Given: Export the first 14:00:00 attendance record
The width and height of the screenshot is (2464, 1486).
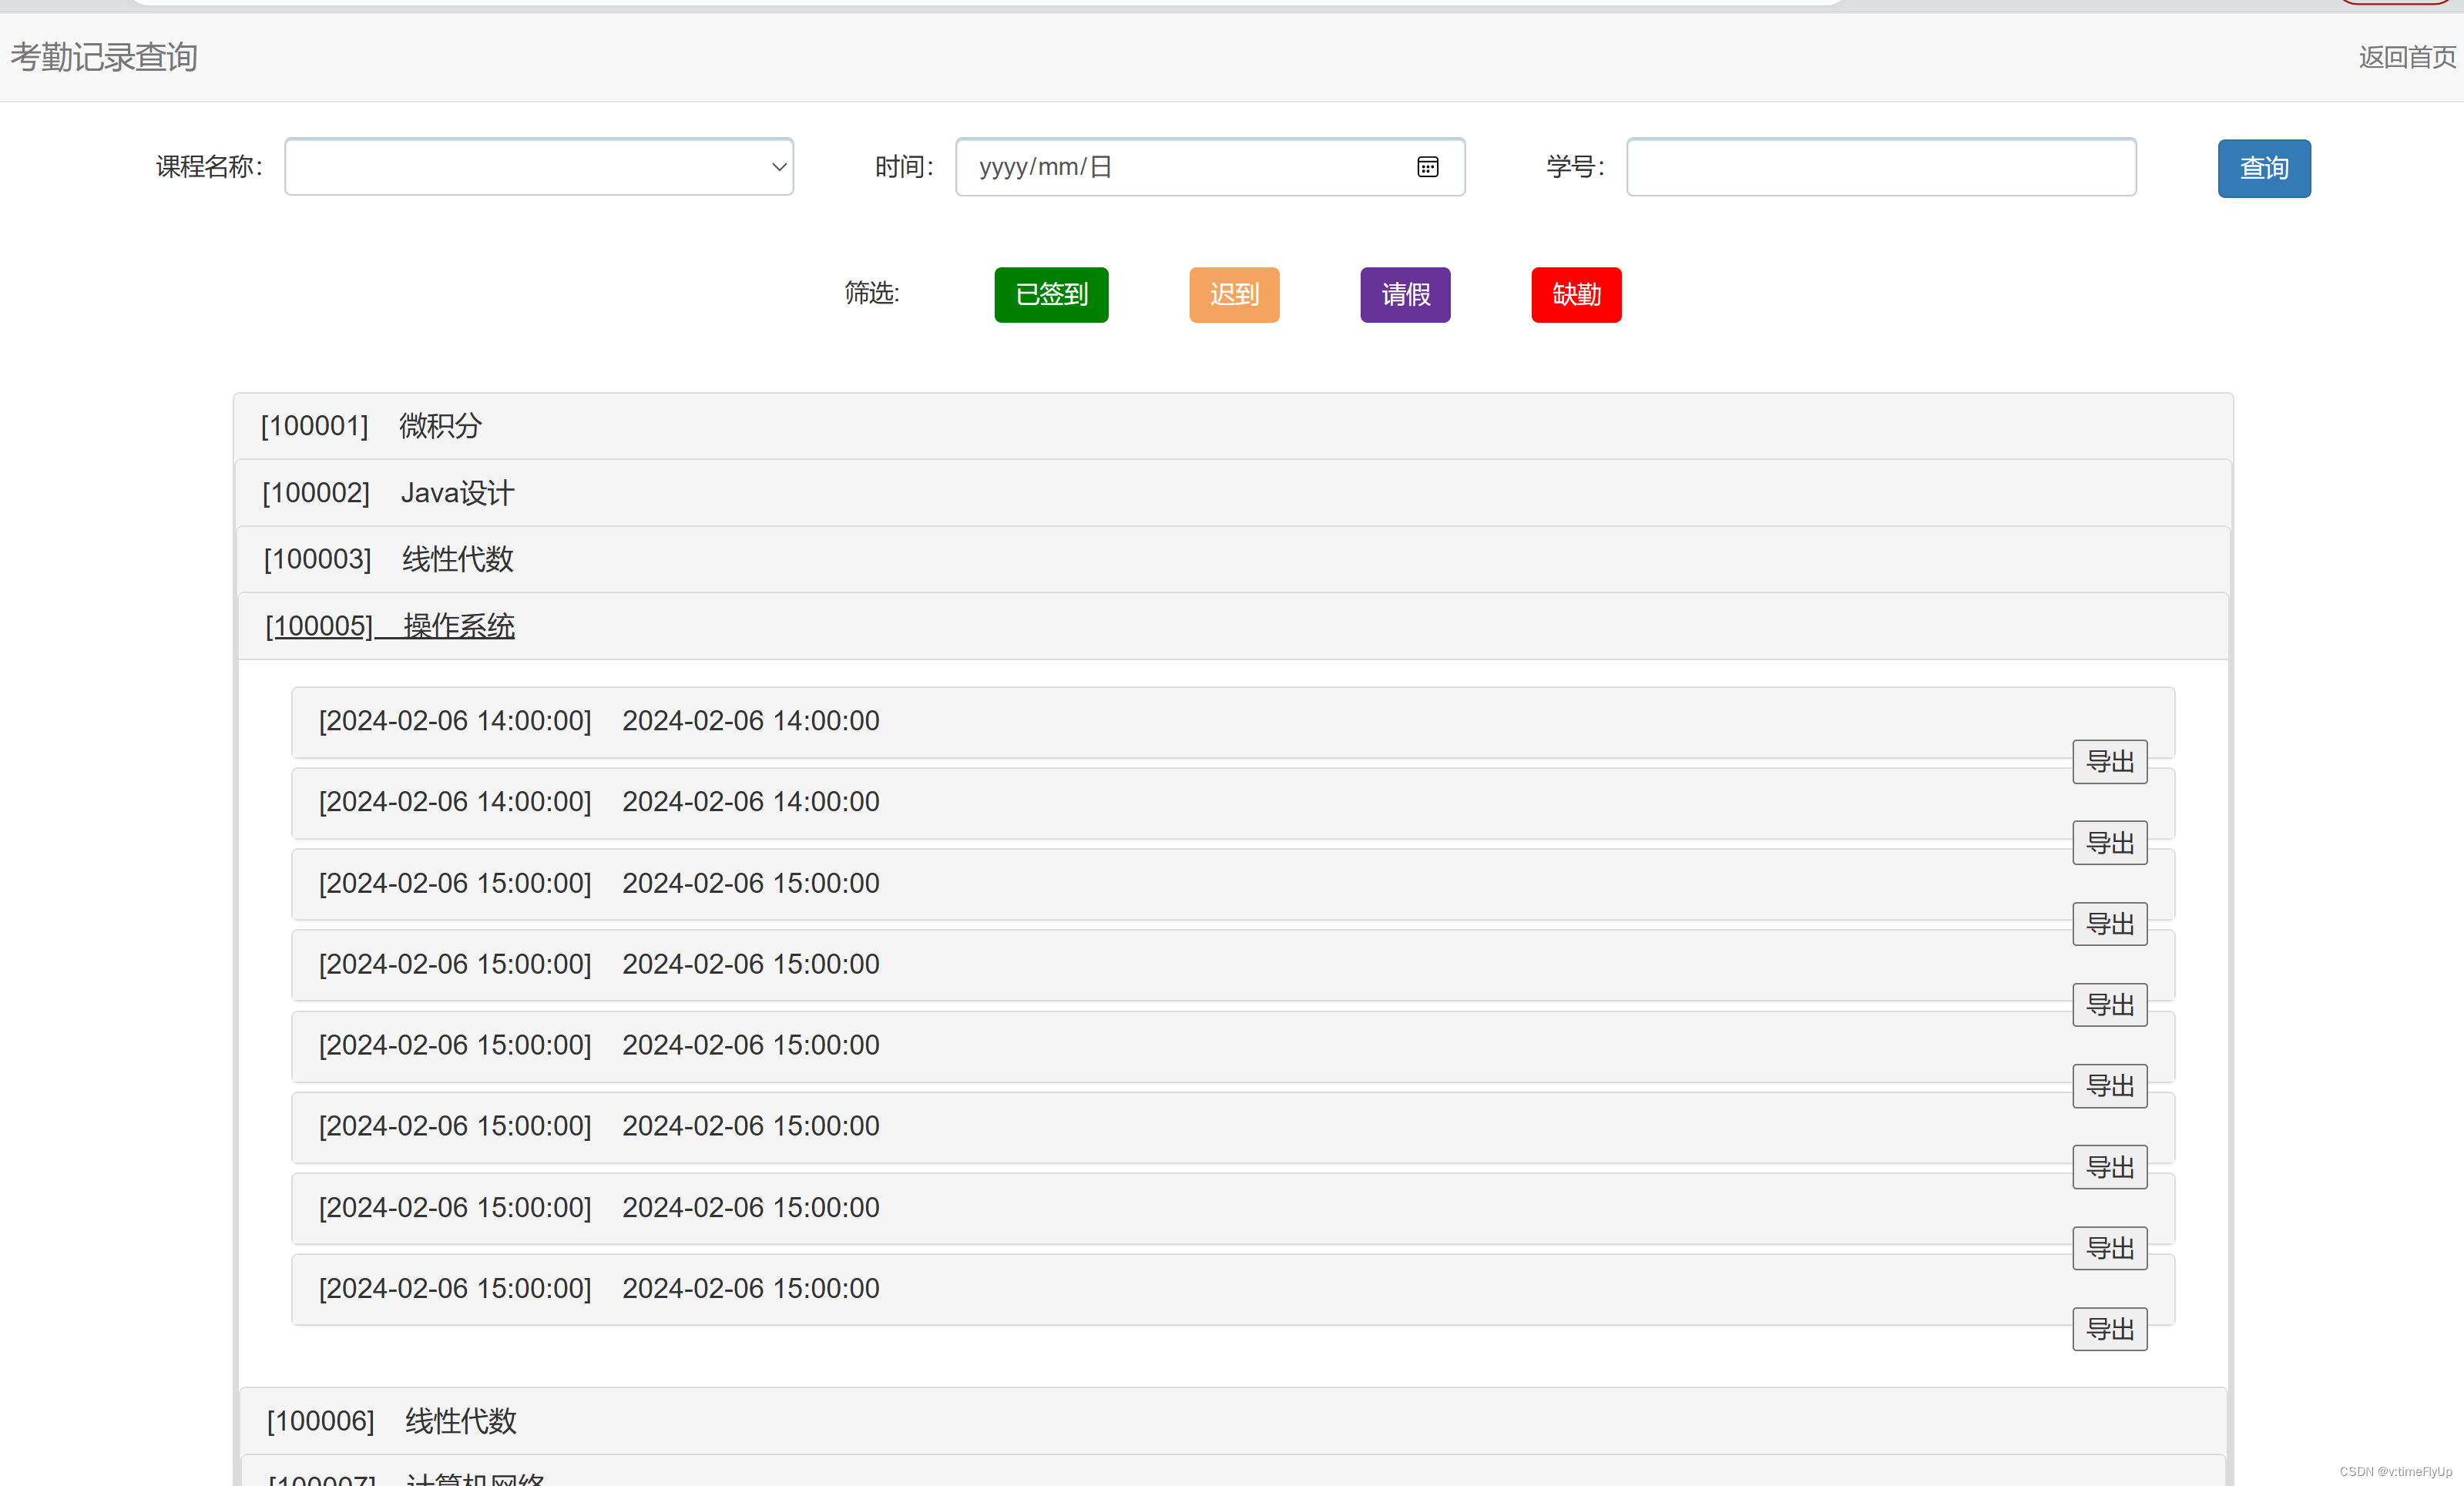Looking at the screenshot, I should 2109,762.
